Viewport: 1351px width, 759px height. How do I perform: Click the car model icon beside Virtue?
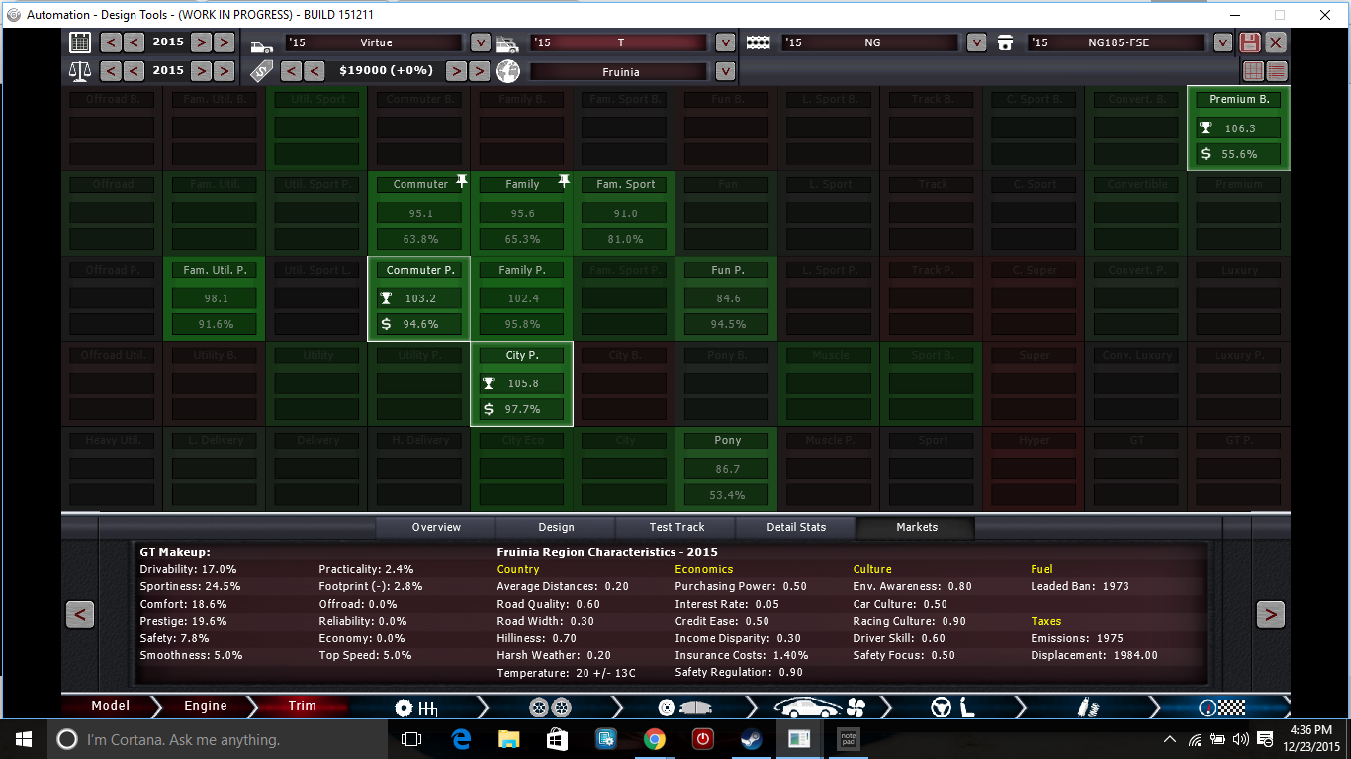261,46
